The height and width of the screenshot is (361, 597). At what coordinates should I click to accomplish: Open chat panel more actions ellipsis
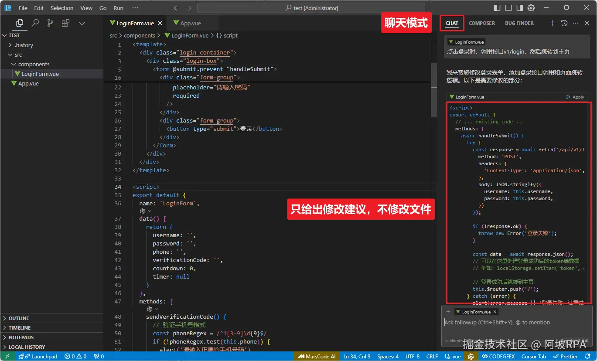[x=576, y=23]
